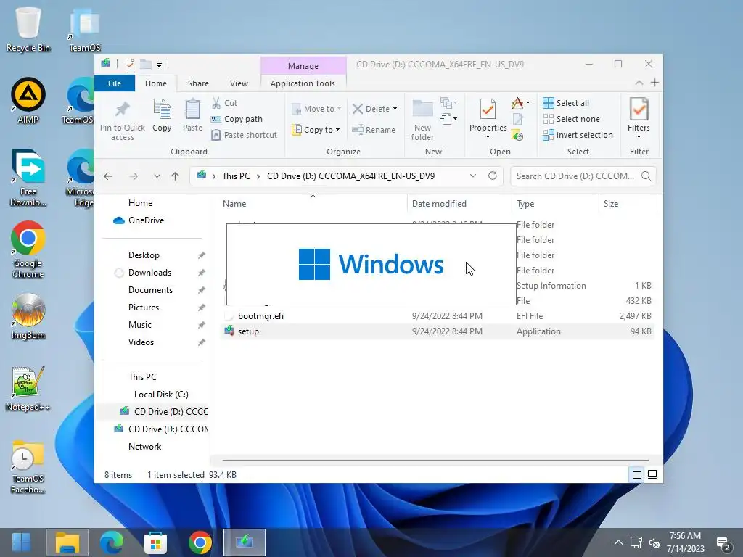Click the Back navigation arrow

coord(108,176)
